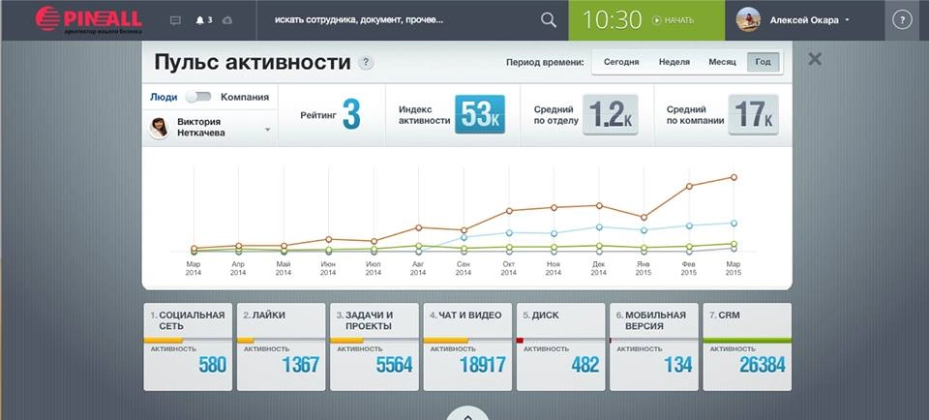Click the value 1367 in Лайки
Image resolution: width=929 pixels, height=420 pixels.
(300, 364)
